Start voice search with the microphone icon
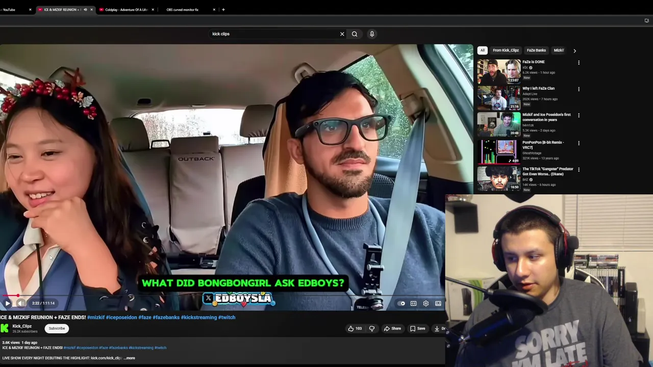The height and width of the screenshot is (367, 653). 372,34
